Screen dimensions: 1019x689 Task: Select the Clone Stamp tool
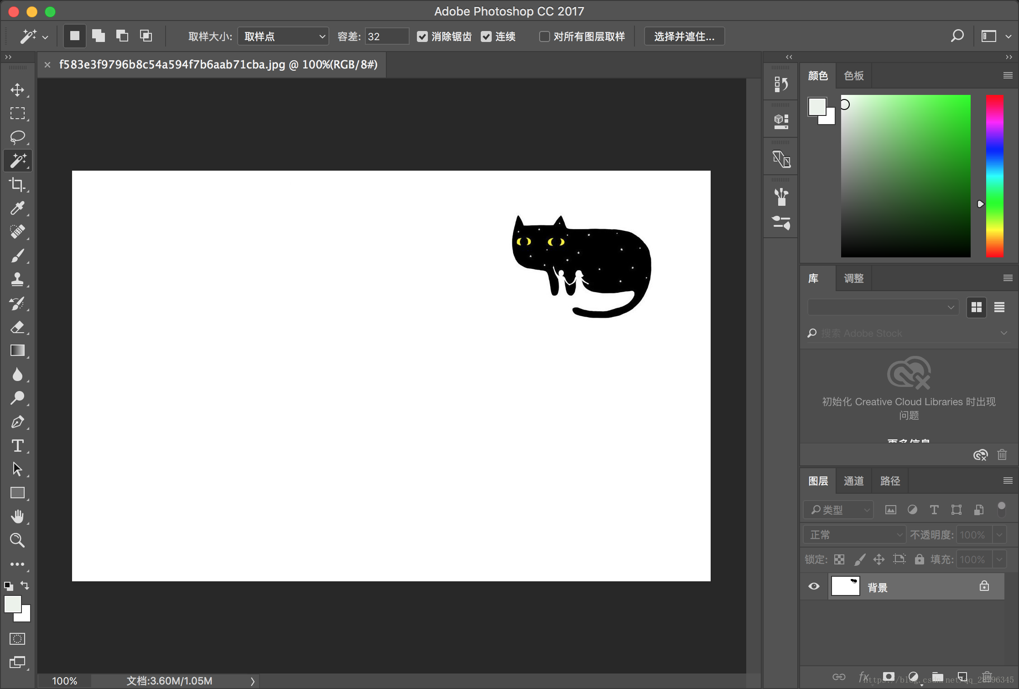[x=17, y=279]
